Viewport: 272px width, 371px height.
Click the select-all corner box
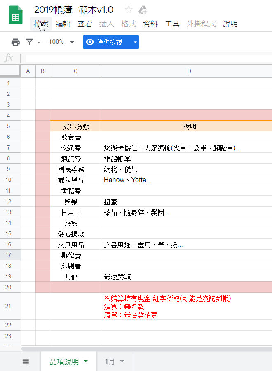pos(10,71)
